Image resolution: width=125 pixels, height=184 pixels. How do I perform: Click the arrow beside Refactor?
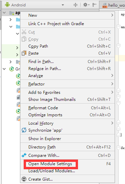[x=112, y=84]
